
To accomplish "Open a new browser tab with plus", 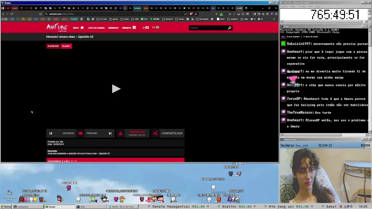I will click(x=251, y=8).
